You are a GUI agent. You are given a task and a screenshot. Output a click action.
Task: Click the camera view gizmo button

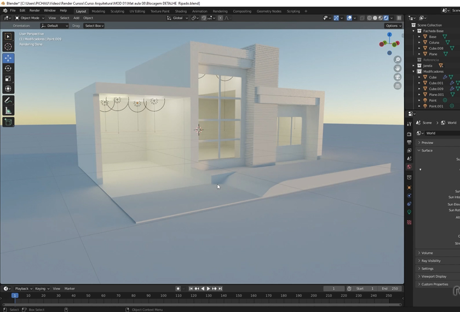pos(398,77)
